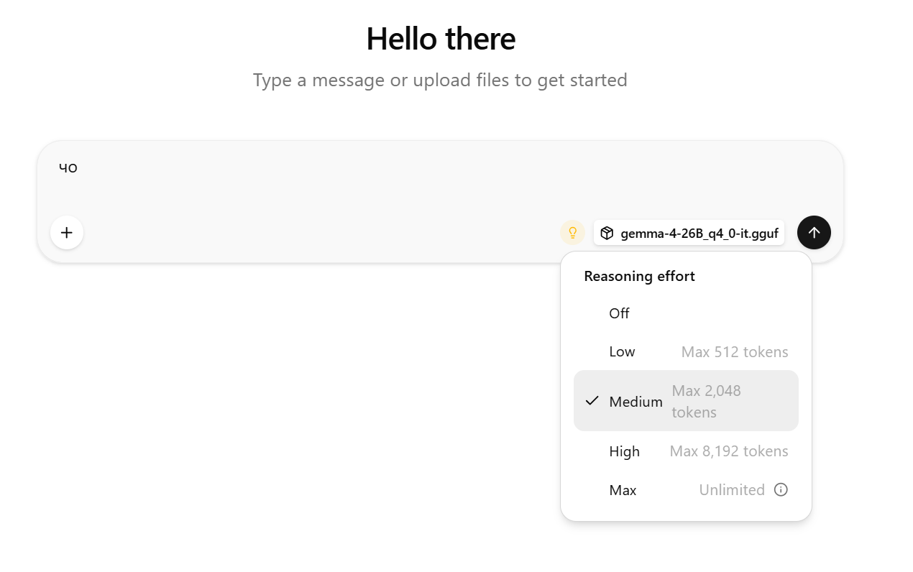Viewport: 913px width, 572px height.
Task: Open the gemma-4-26B_q4_0-it.gguf model selector
Action: point(689,233)
